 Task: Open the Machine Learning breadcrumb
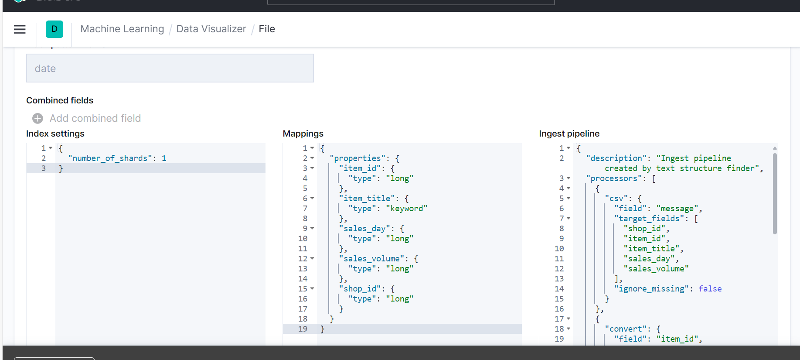pyautogui.click(x=122, y=29)
